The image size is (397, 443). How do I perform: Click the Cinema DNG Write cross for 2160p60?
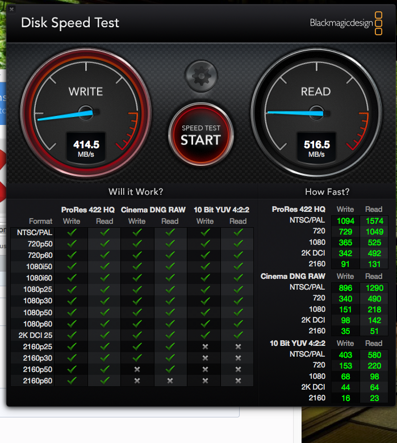[137, 381]
